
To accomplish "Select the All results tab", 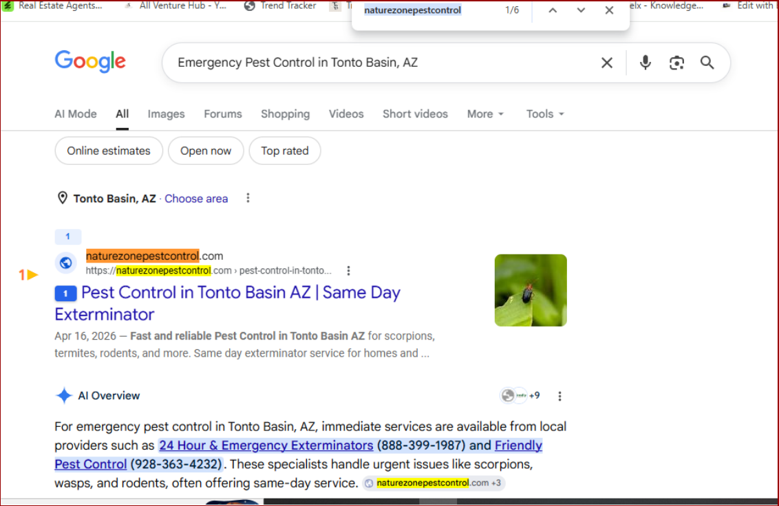I will click(x=122, y=113).
